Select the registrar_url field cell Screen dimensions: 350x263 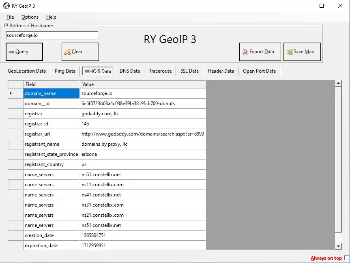point(52,134)
